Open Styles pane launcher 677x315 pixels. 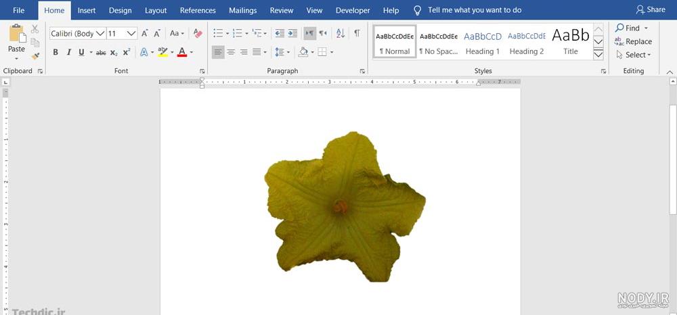(x=603, y=71)
